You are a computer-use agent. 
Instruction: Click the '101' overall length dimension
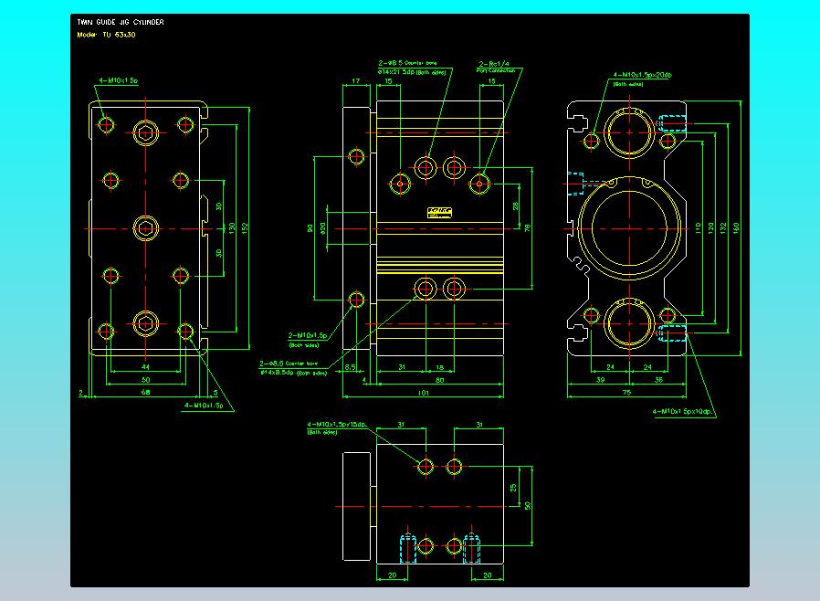pyautogui.click(x=423, y=393)
